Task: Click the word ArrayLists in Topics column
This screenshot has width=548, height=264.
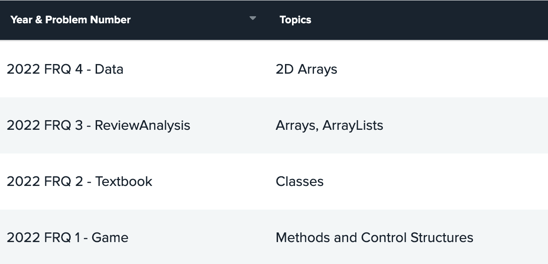Action: (x=353, y=125)
